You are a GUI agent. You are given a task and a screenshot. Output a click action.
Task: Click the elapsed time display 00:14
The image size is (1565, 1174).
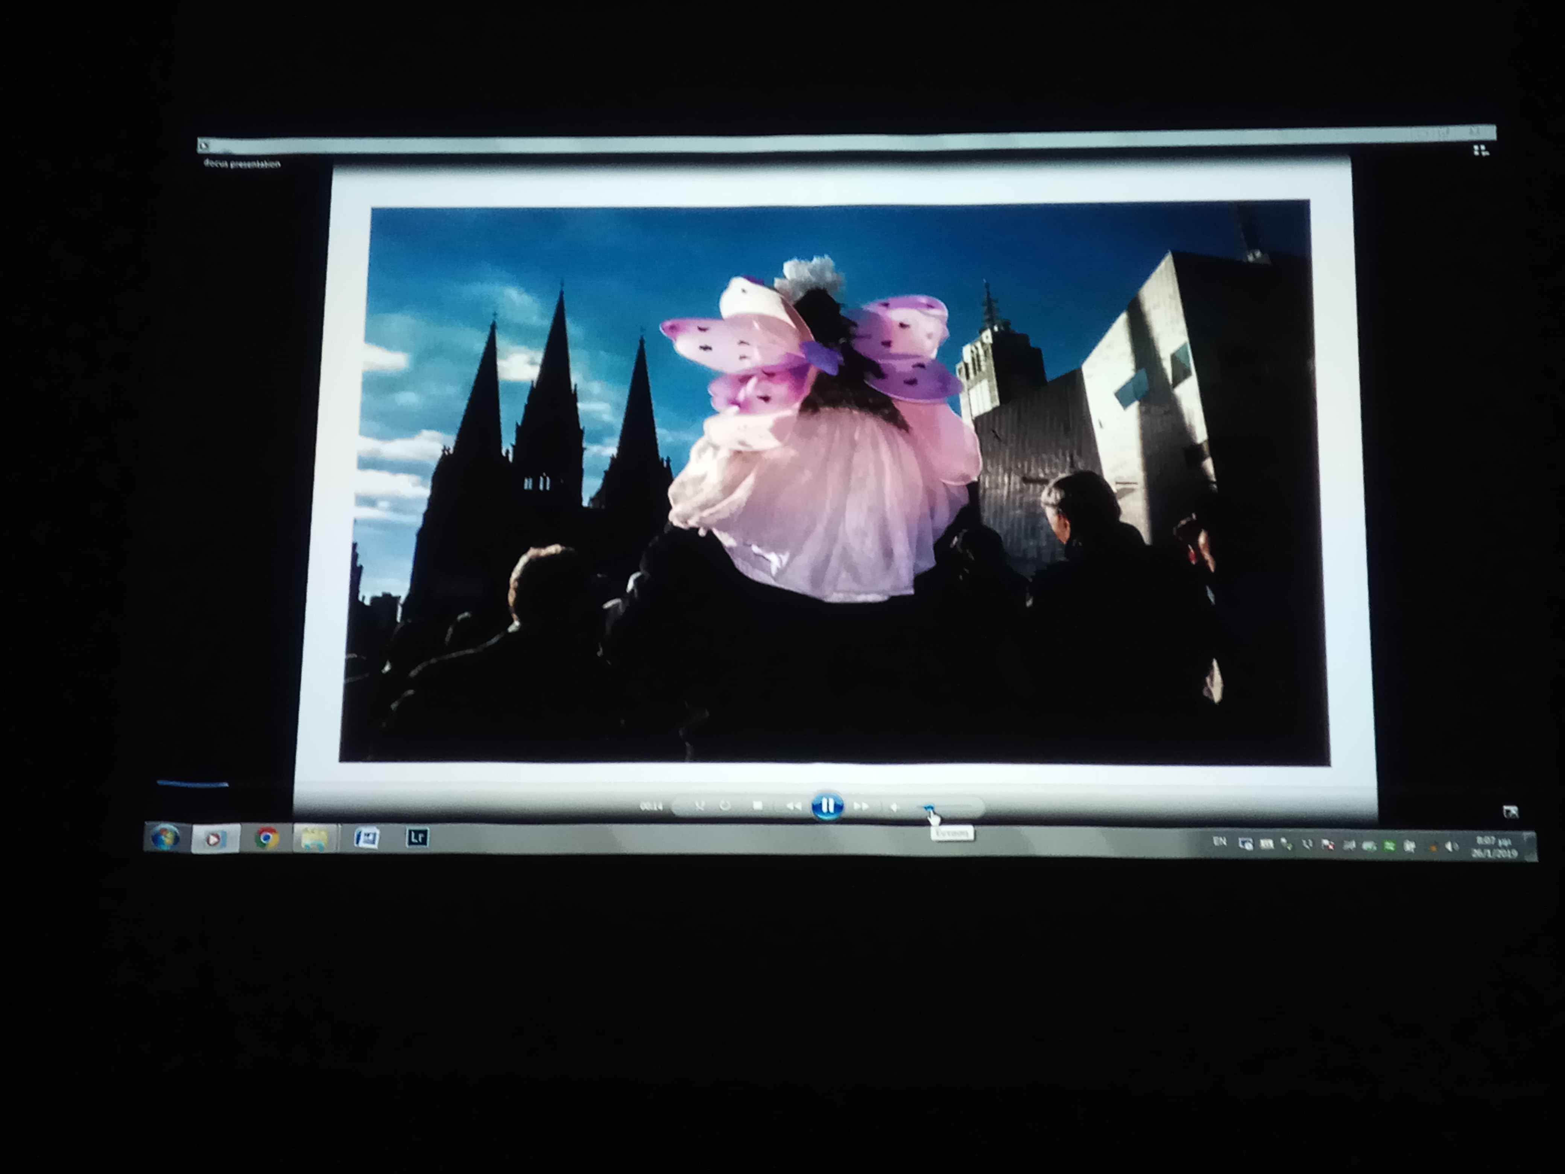(651, 806)
